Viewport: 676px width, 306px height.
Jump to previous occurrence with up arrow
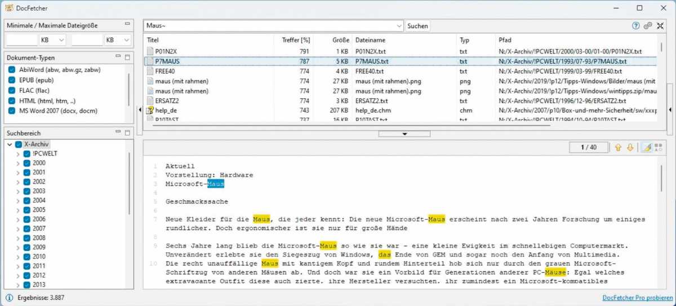(618, 147)
